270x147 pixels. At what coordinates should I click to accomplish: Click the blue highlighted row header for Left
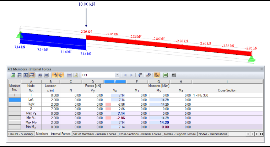coord(15,100)
